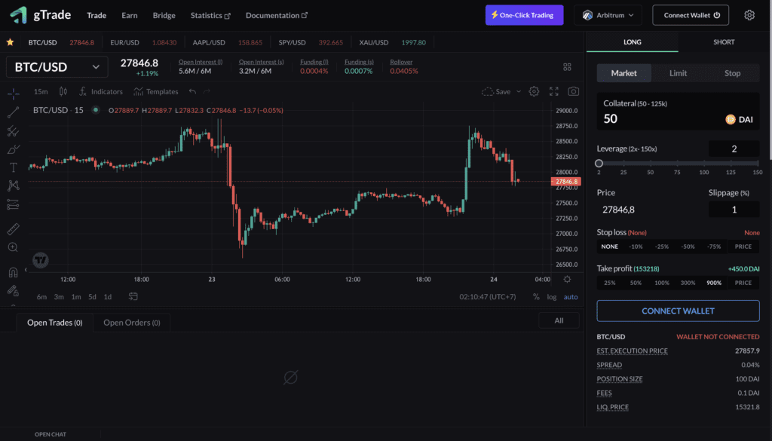The image size is (772, 441).
Task: Go to the Earn page
Action: pyautogui.click(x=130, y=15)
